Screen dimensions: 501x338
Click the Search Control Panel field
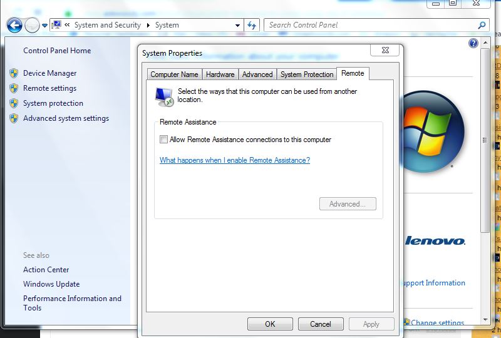369,25
